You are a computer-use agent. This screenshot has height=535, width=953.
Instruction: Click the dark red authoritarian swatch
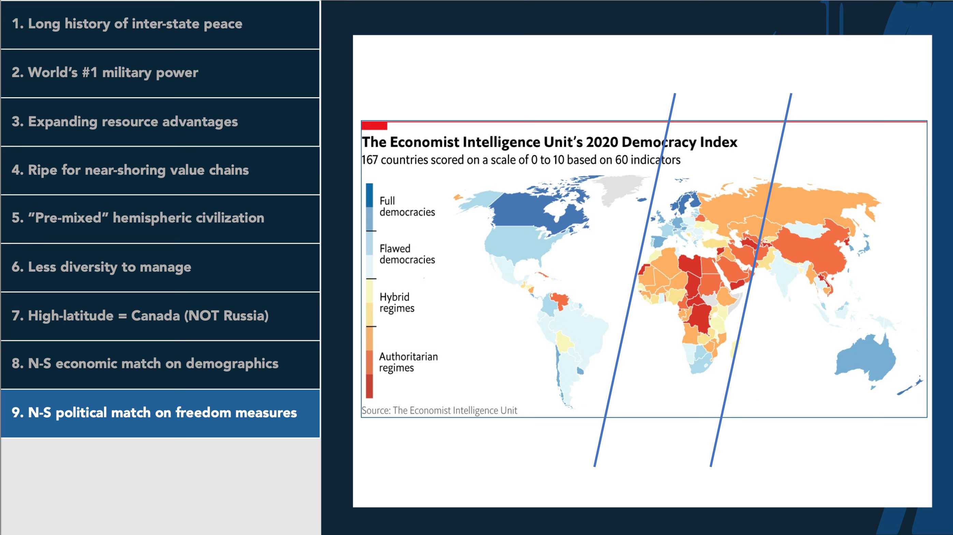pos(369,386)
